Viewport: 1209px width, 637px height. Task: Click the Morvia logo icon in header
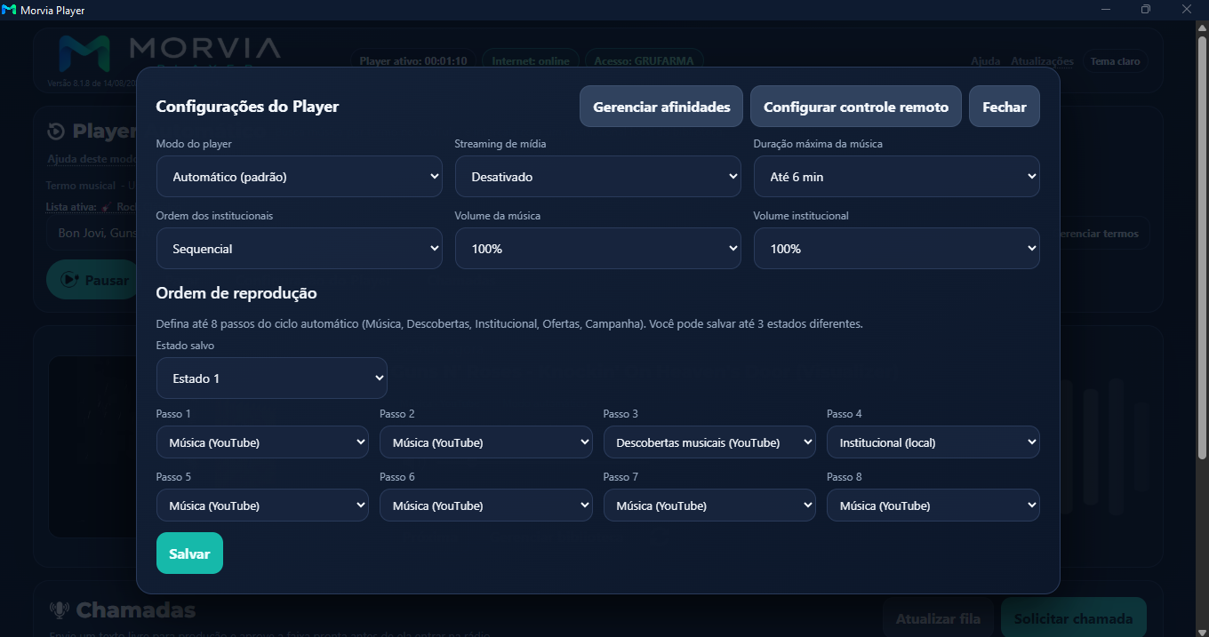point(84,53)
